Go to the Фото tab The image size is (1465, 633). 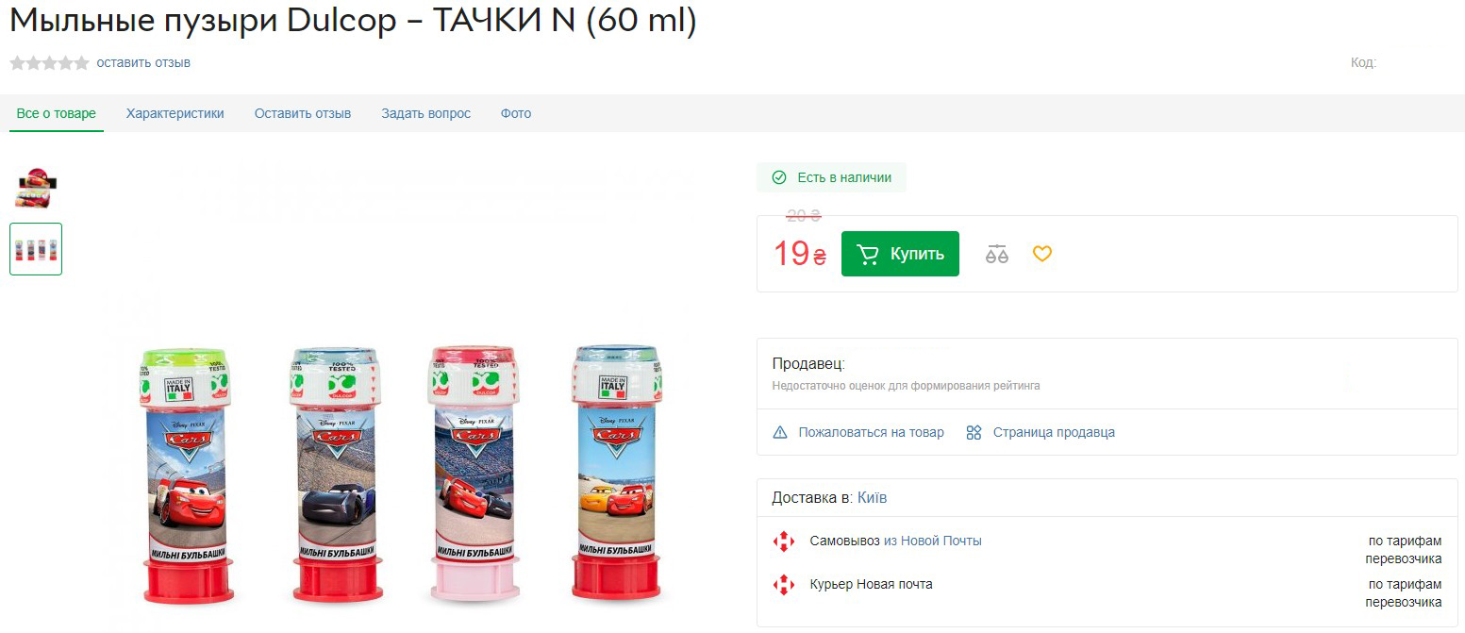pyautogui.click(x=516, y=113)
